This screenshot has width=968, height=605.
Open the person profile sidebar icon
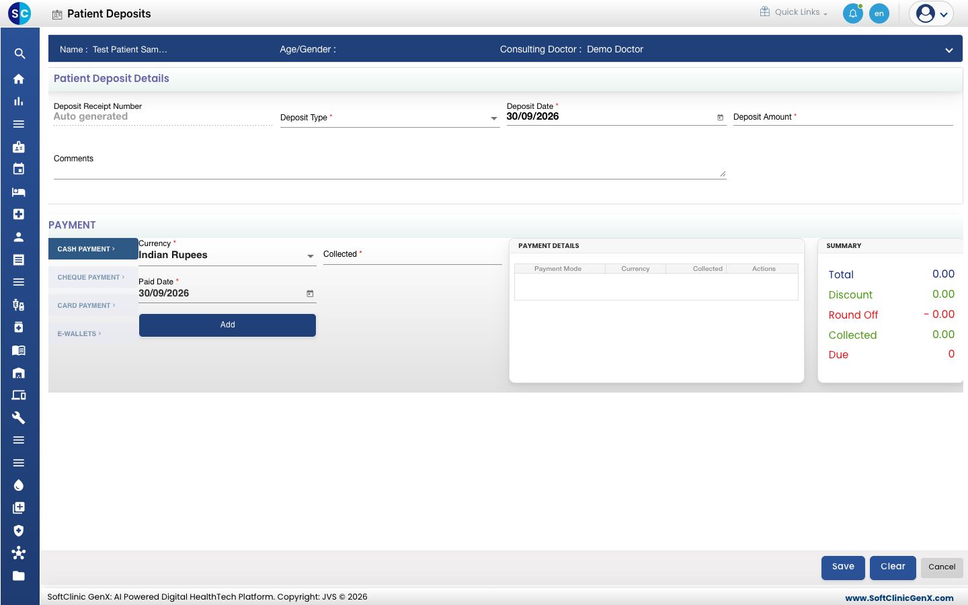point(19,237)
